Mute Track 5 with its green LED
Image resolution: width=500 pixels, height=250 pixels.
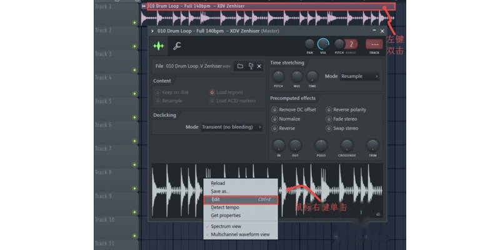coord(134,117)
